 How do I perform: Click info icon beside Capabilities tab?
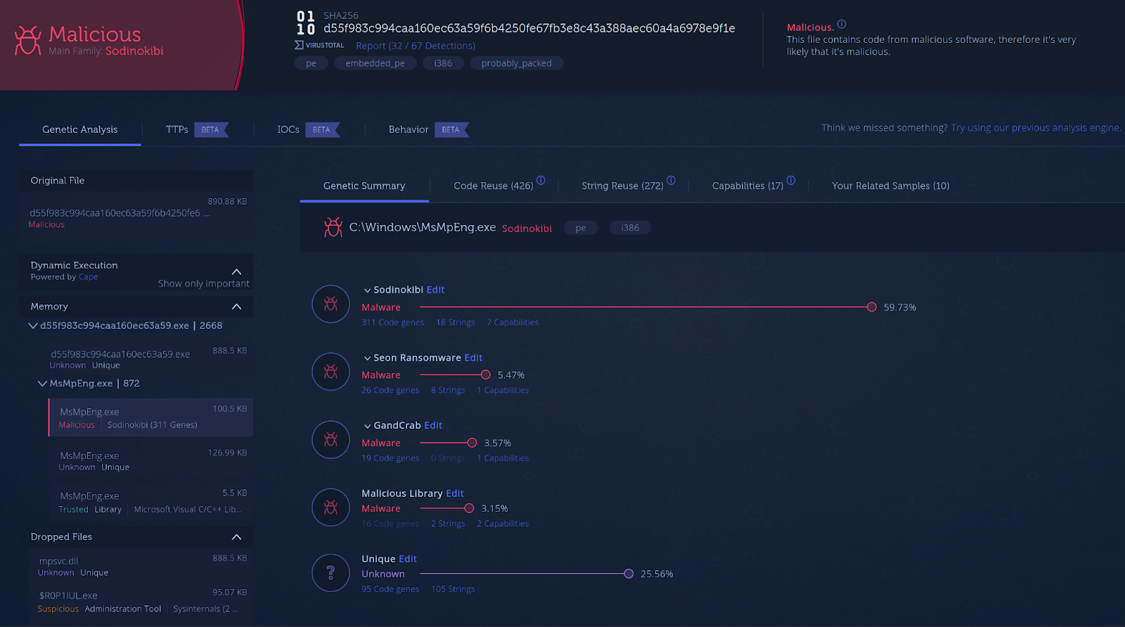click(791, 181)
